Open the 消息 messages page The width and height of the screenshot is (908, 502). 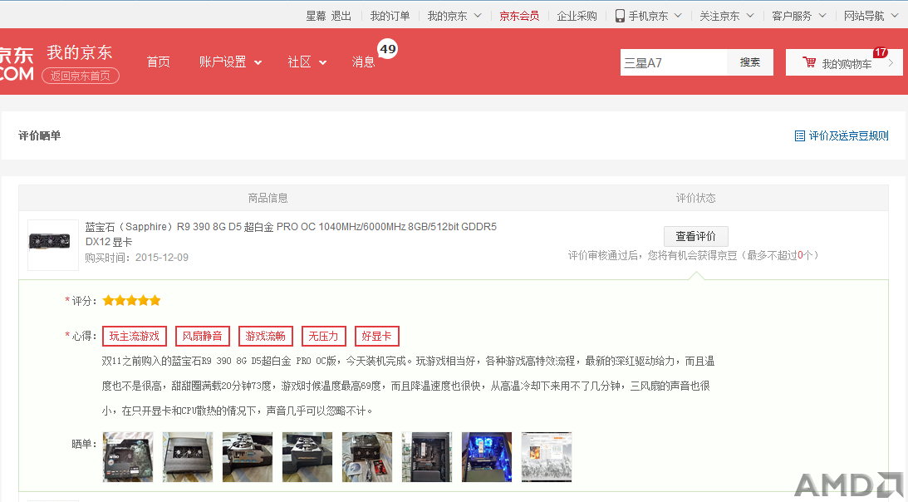[x=363, y=62]
